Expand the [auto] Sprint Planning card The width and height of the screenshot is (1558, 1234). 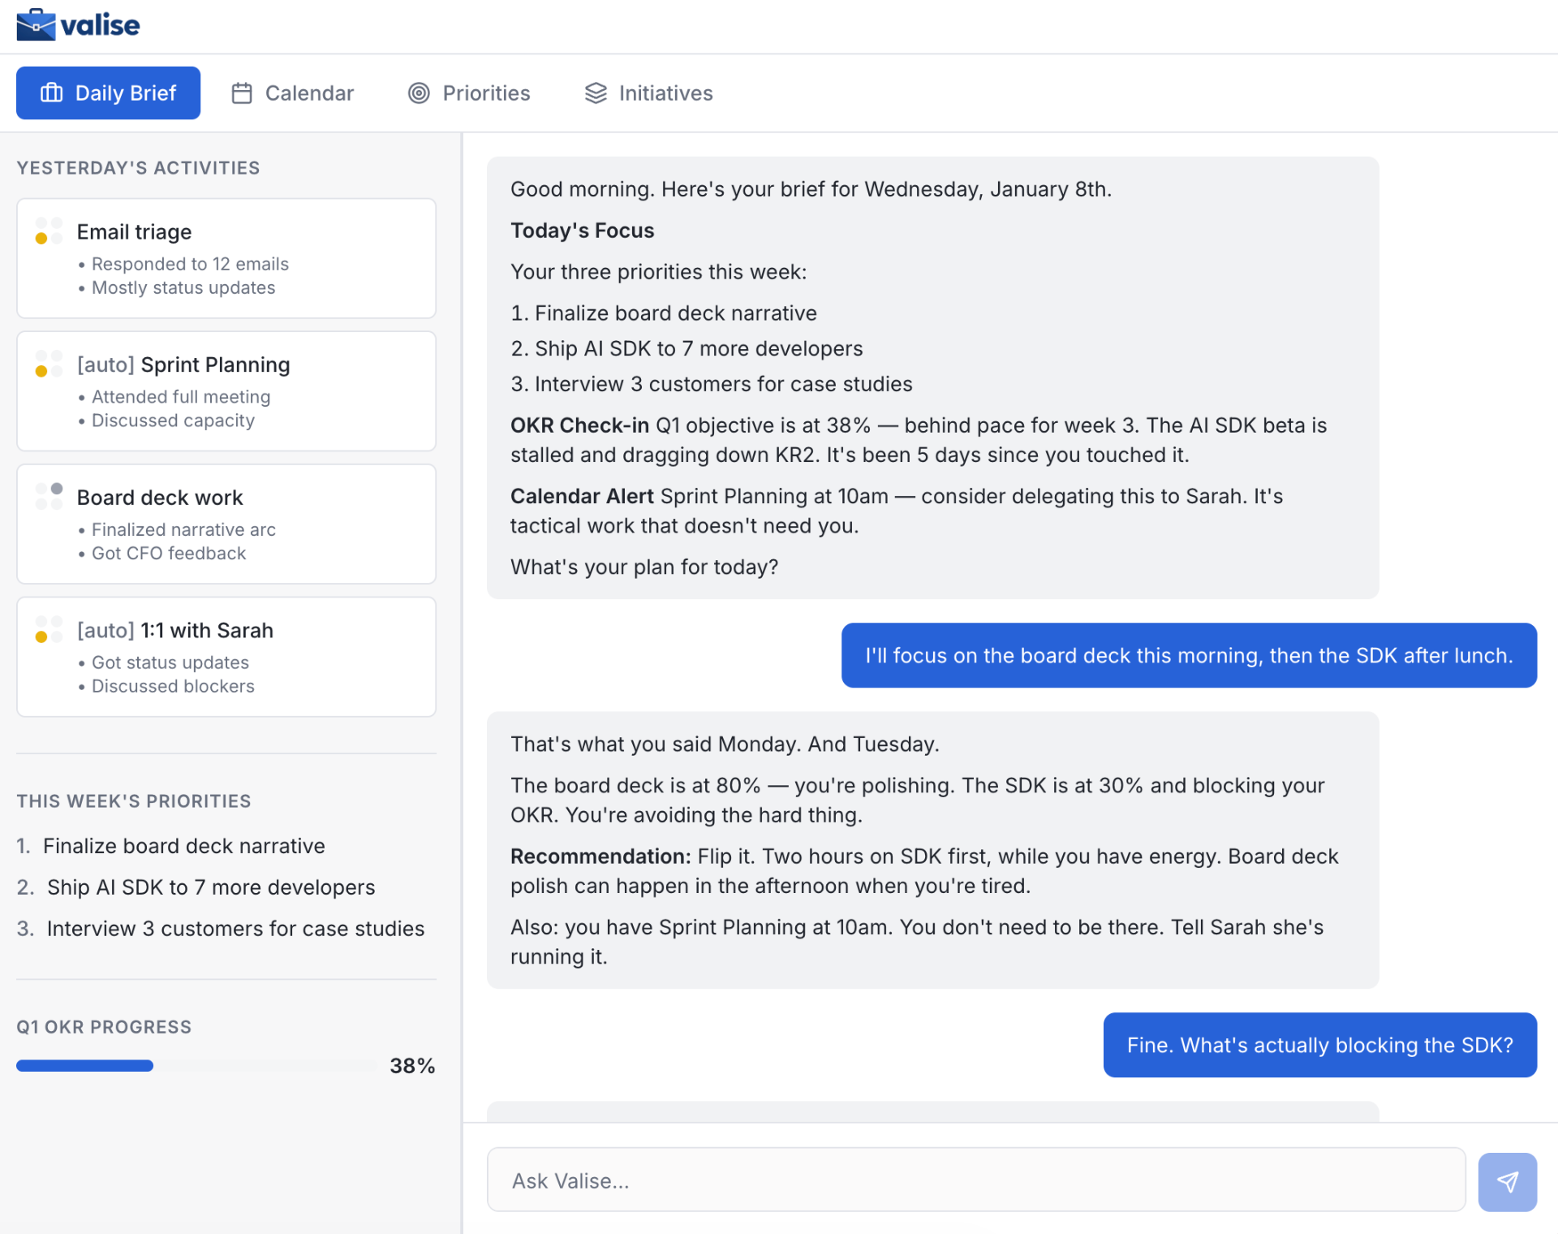pos(226,390)
